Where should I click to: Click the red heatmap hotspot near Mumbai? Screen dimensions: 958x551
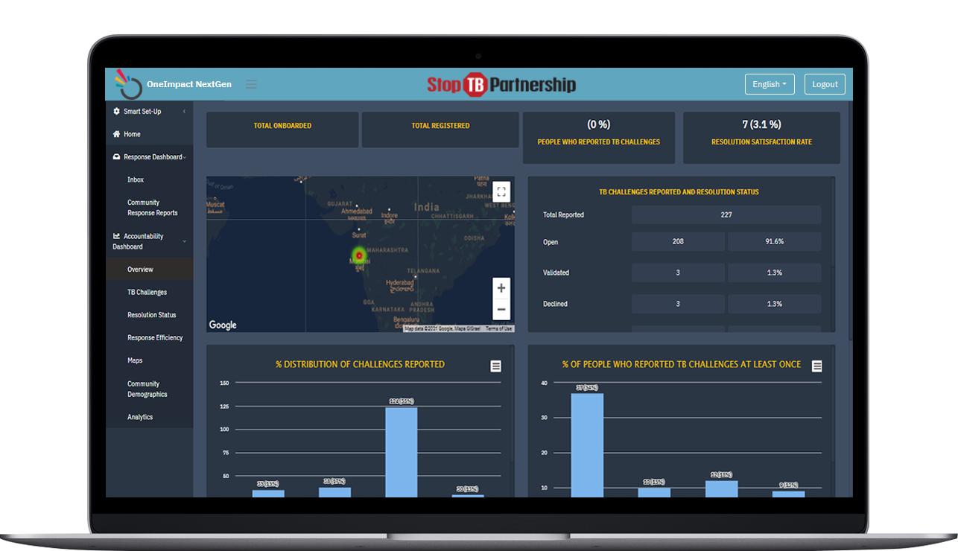point(360,255)
